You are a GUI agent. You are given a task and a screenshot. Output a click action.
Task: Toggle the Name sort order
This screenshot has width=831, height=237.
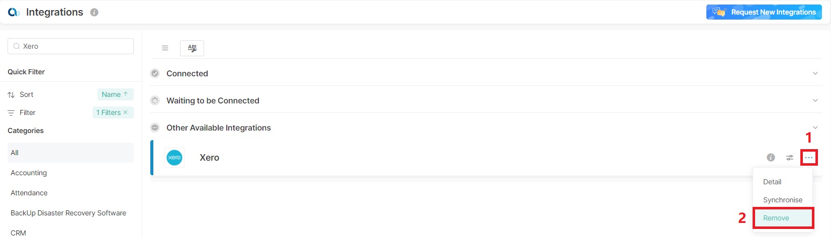pos(115,94)
